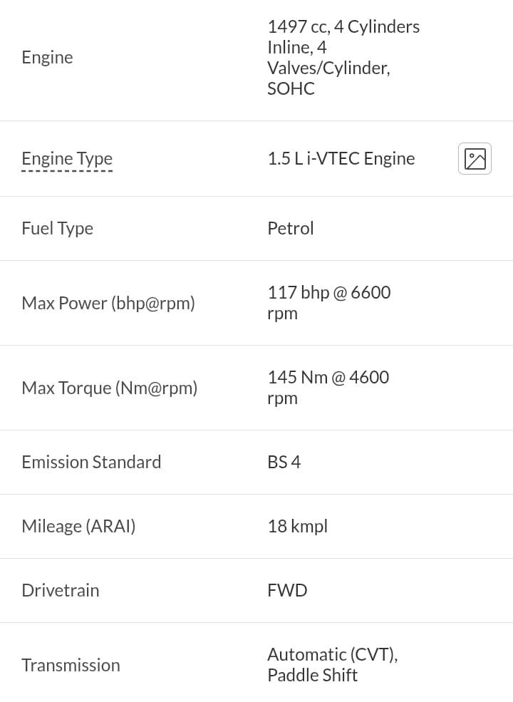The height and width of the screenshot is (702, 513).
Task: Select the 18 kmpl mileage value
Action: (298, 526)
